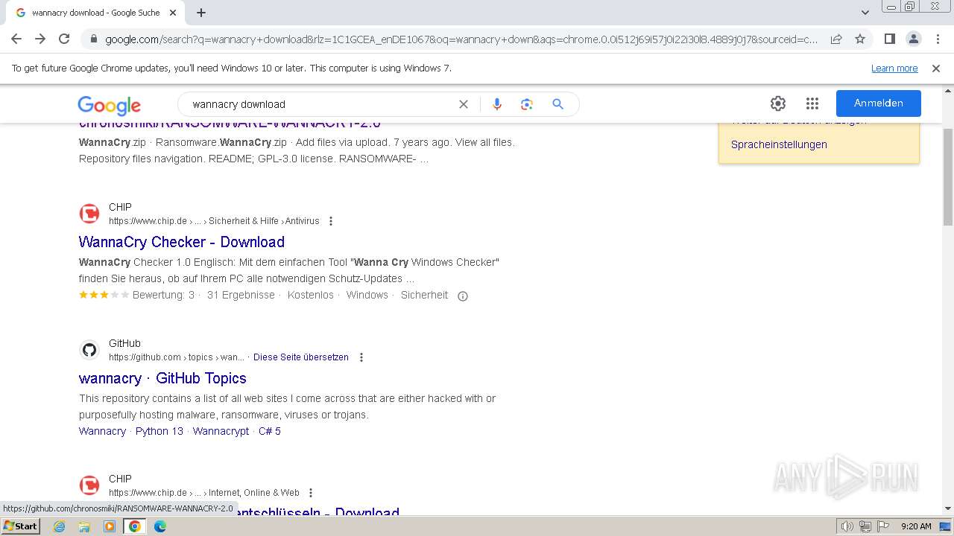Image resolution: width=954 pixels, height=536 pixels.
Task: Open the Google apps grid
Action: [x=812, y=103]
